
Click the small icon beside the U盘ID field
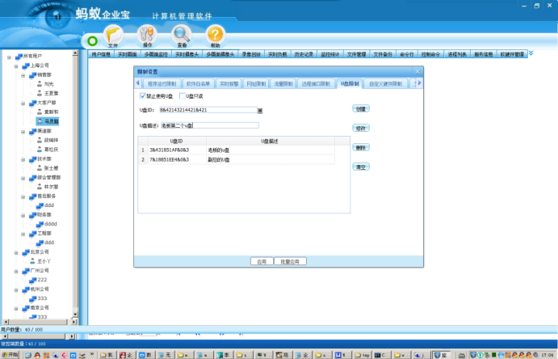click(x=260, y=110)
